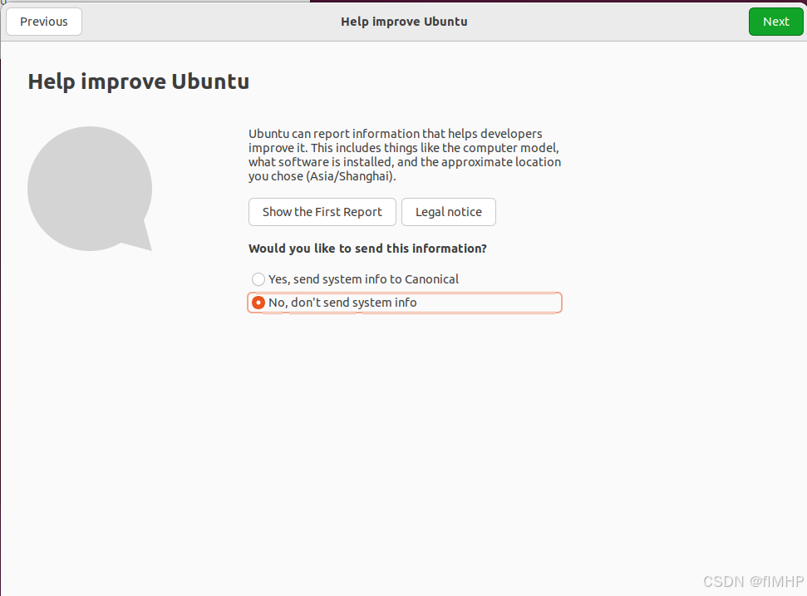
Task: Open Show the First Report
Action: point(322,212)
